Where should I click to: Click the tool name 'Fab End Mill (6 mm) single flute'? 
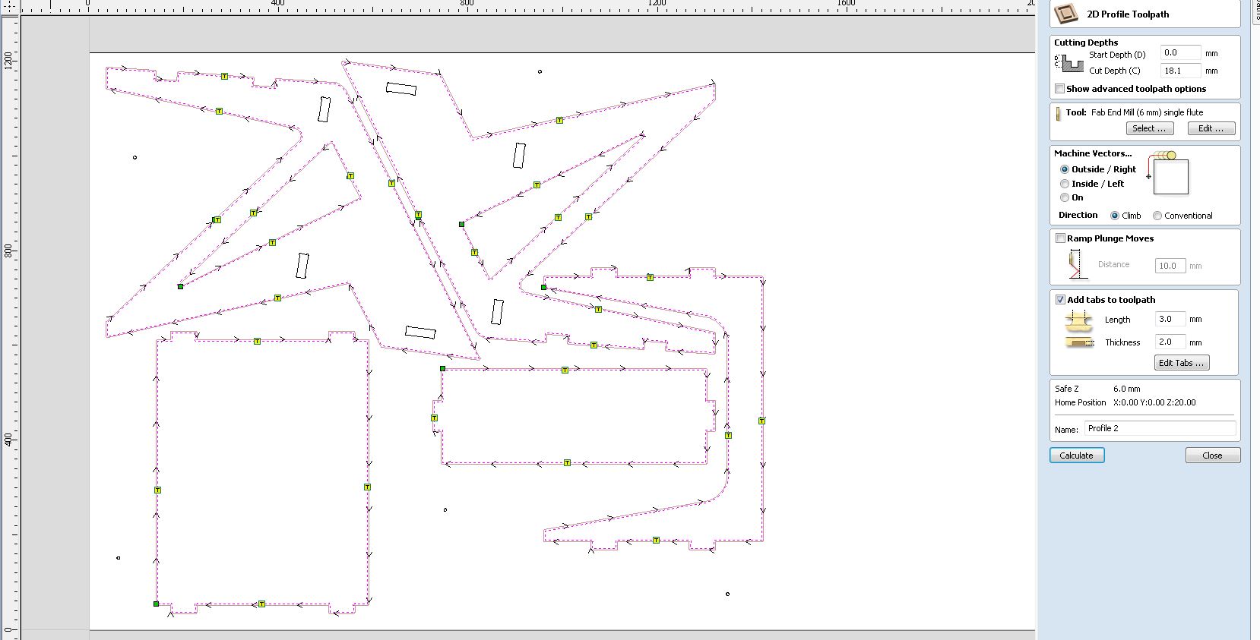[1147, 112]
